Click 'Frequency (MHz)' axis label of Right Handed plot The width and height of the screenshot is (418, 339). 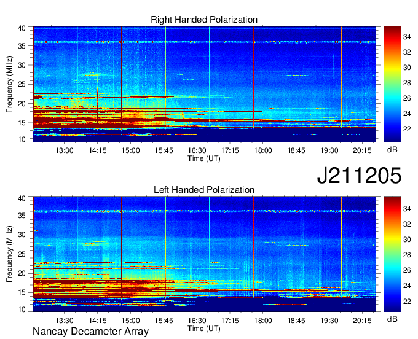coord(9,84)
